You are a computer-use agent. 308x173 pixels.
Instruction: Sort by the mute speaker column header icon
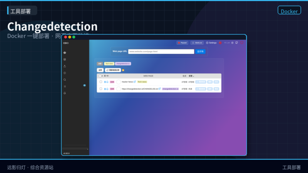107,76
